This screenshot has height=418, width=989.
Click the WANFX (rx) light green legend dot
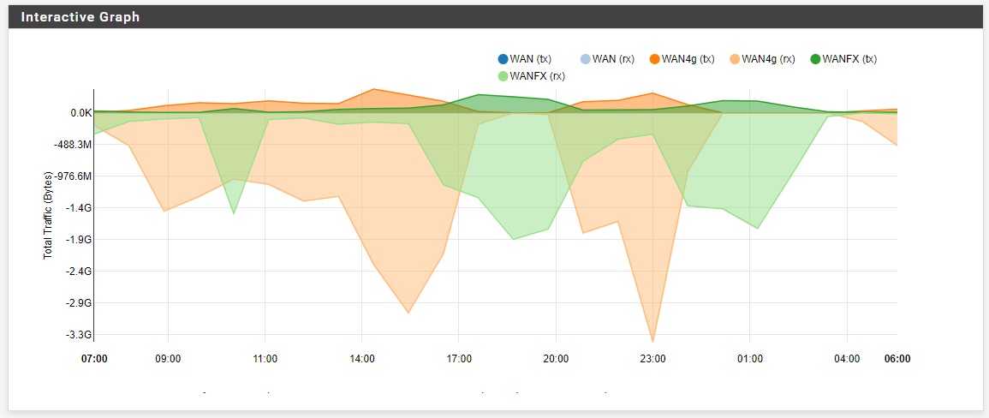point(503,76)
